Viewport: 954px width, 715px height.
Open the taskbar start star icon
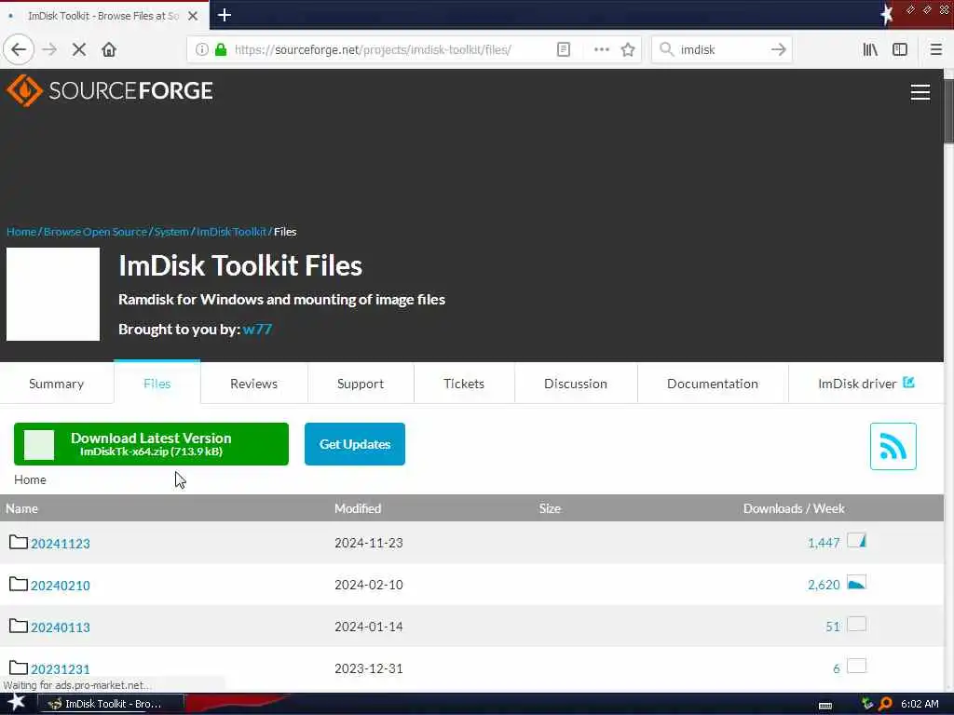[16, 703]
